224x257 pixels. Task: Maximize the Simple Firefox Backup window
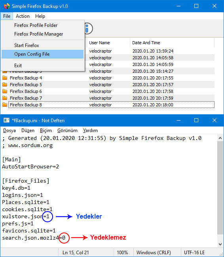tap(196, 6)
